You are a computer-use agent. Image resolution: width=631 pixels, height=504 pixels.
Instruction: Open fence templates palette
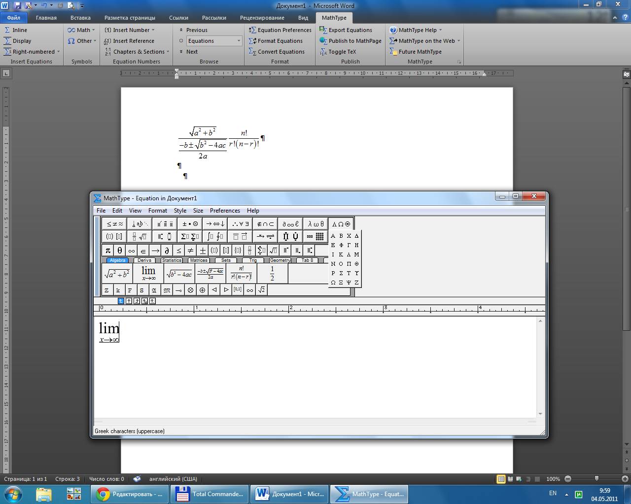pos(114,237)
